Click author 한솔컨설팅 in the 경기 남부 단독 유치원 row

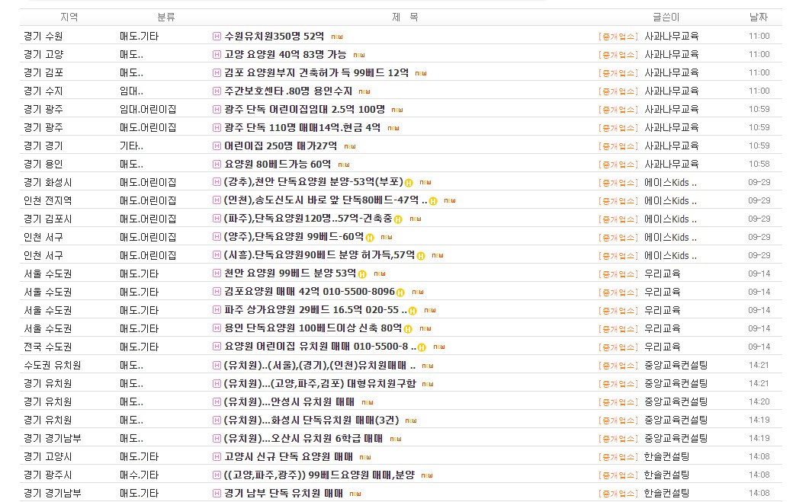[x=666, y=493]
